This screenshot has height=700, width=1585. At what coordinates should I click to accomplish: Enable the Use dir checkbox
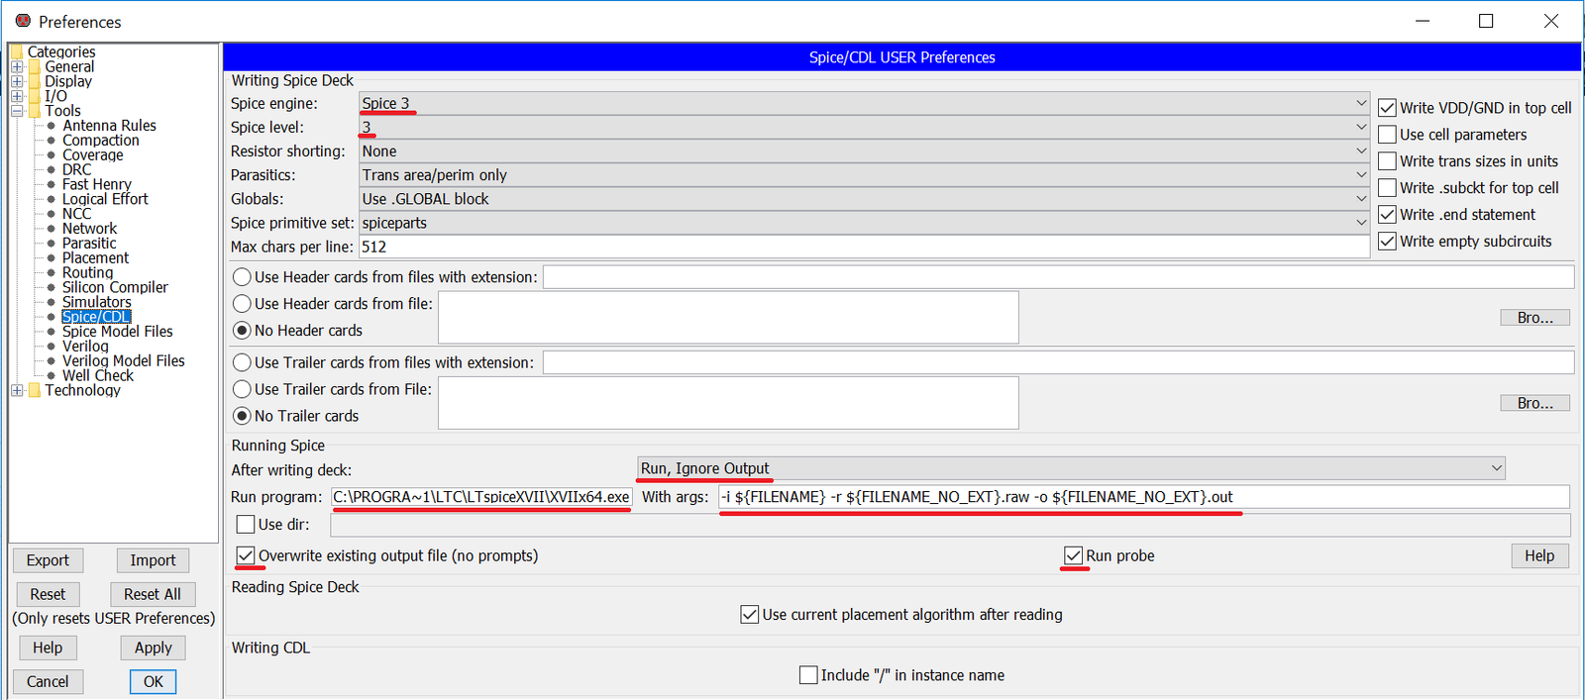click(x=246, y=525)
